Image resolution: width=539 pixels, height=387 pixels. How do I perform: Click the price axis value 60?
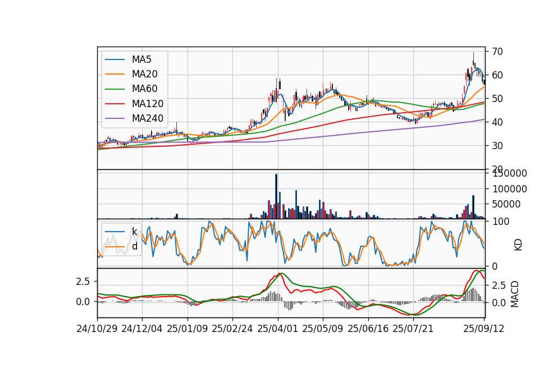click(x=497, y=75)
